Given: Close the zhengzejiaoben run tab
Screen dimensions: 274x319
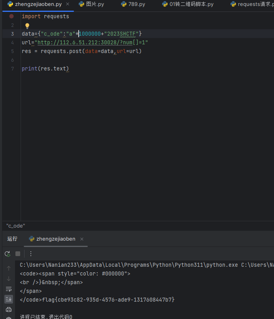Looking at the screenshot, I should [x=82, y=239].
